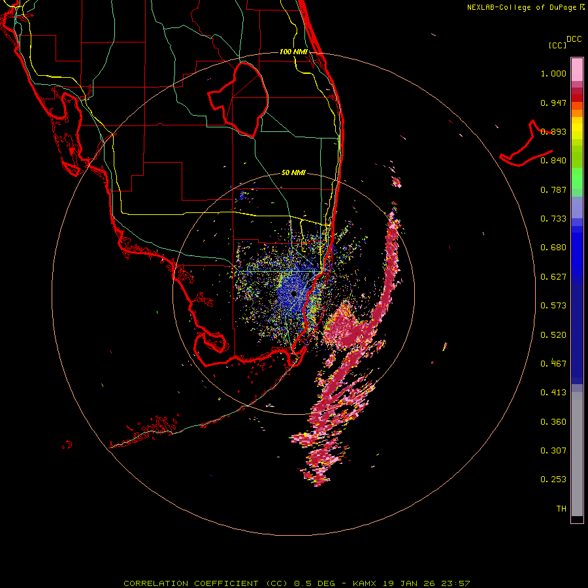Screen dimensions: 588x588
Task: Select the 0.840 scale value
Action: click(x=553, y=161)
